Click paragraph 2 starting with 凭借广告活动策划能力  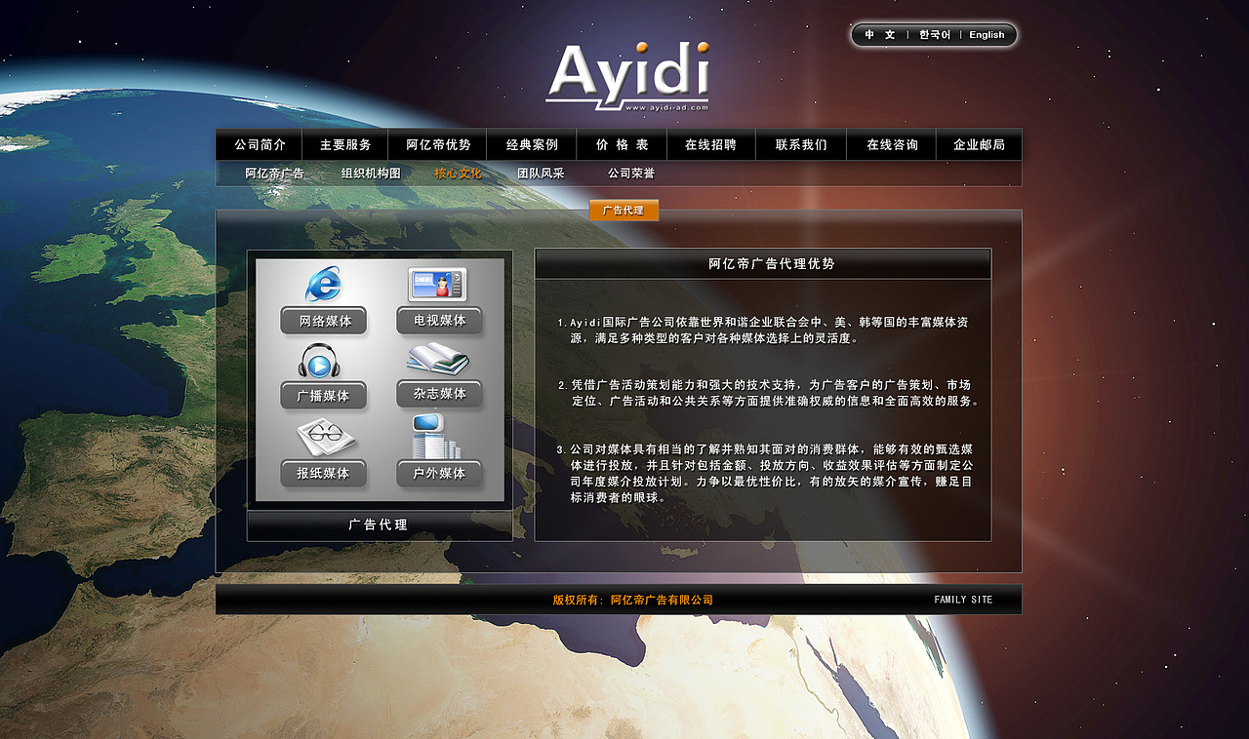(769, 393)
